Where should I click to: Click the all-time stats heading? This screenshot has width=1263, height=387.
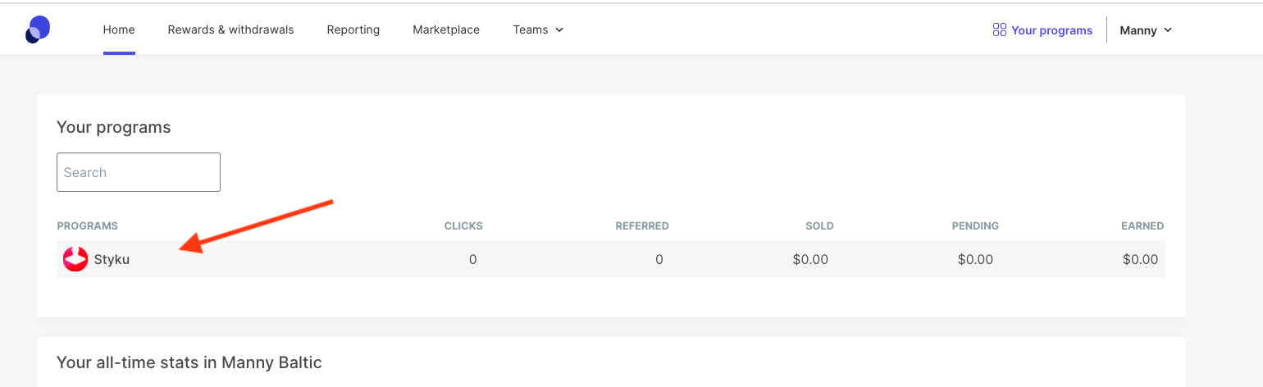pos(189,362)
